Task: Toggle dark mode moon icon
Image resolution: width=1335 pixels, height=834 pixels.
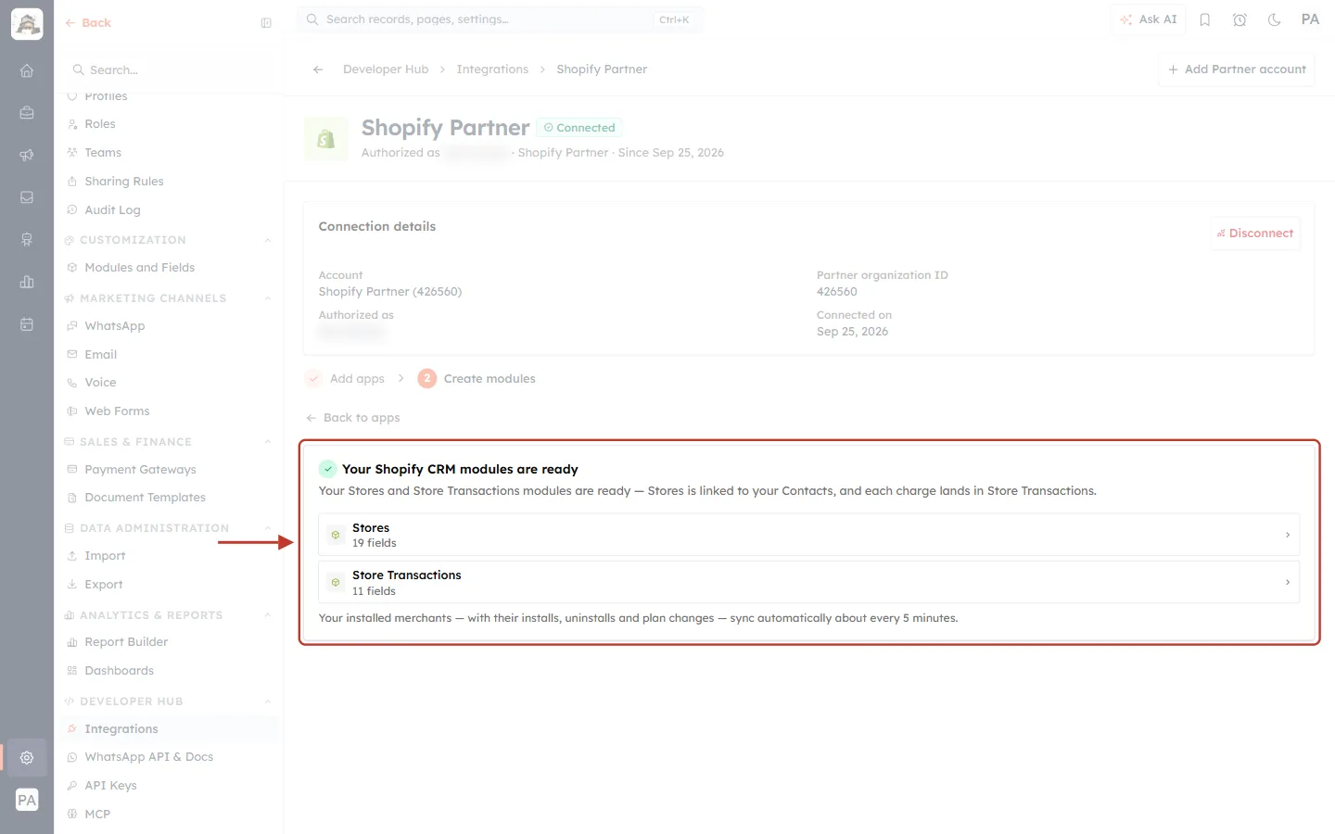Action: [1275, 19]
